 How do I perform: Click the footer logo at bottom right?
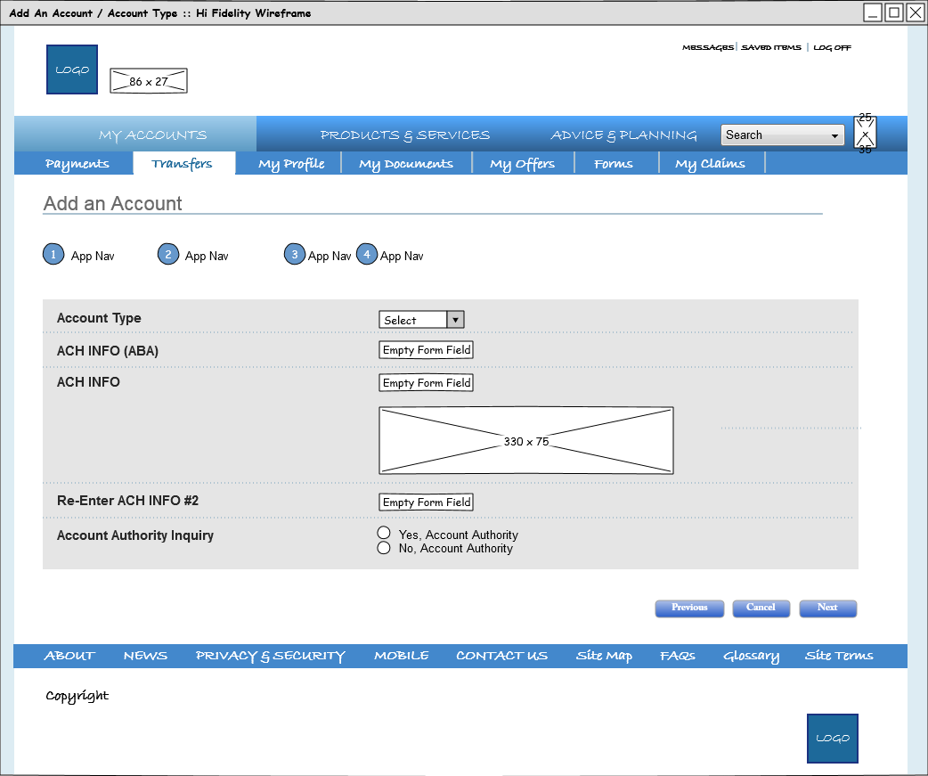tap(833, 738)
